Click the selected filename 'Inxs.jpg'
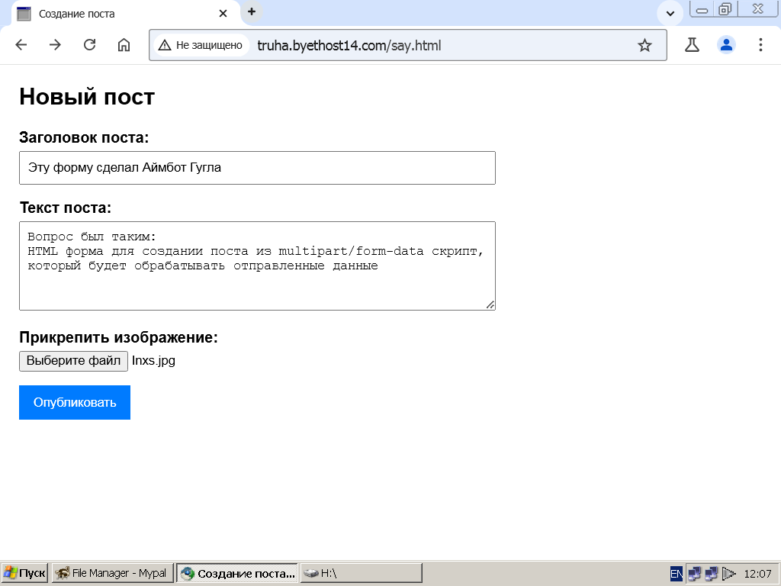Screen dimensions: 781x586 [153, 361]
